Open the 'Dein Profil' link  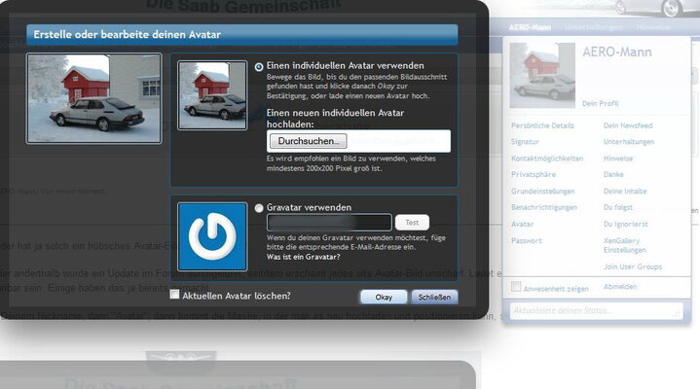point(600,103)
